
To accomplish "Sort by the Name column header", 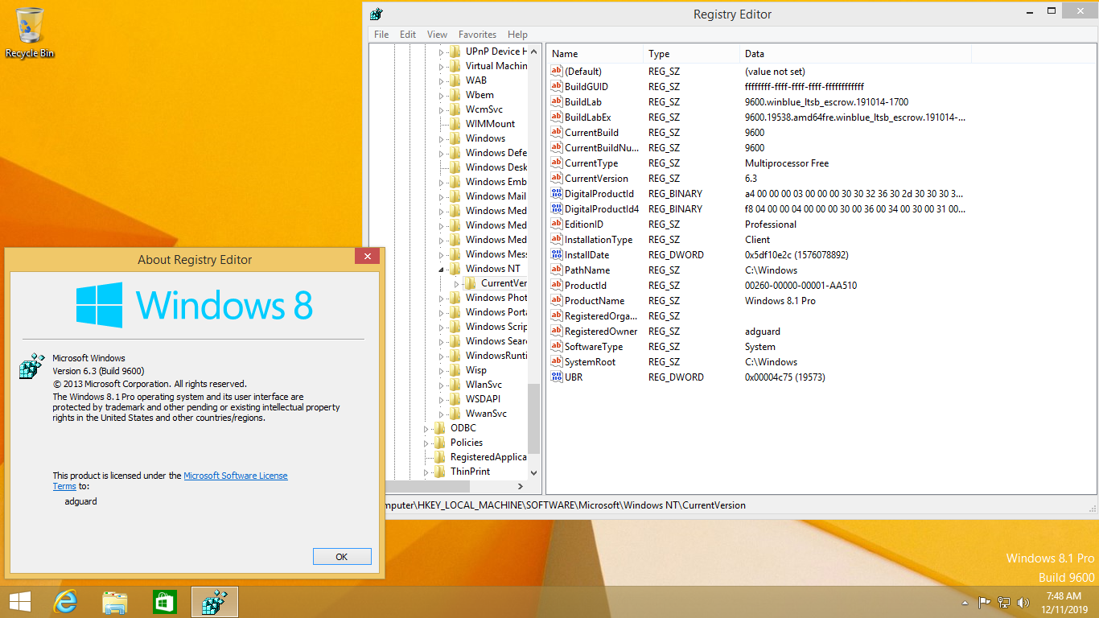I will 595,54.
